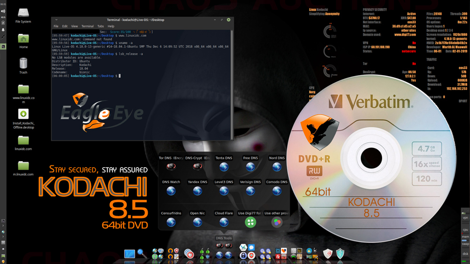
Task: Click the white shield with signal waves
Action: click(328, 254)
